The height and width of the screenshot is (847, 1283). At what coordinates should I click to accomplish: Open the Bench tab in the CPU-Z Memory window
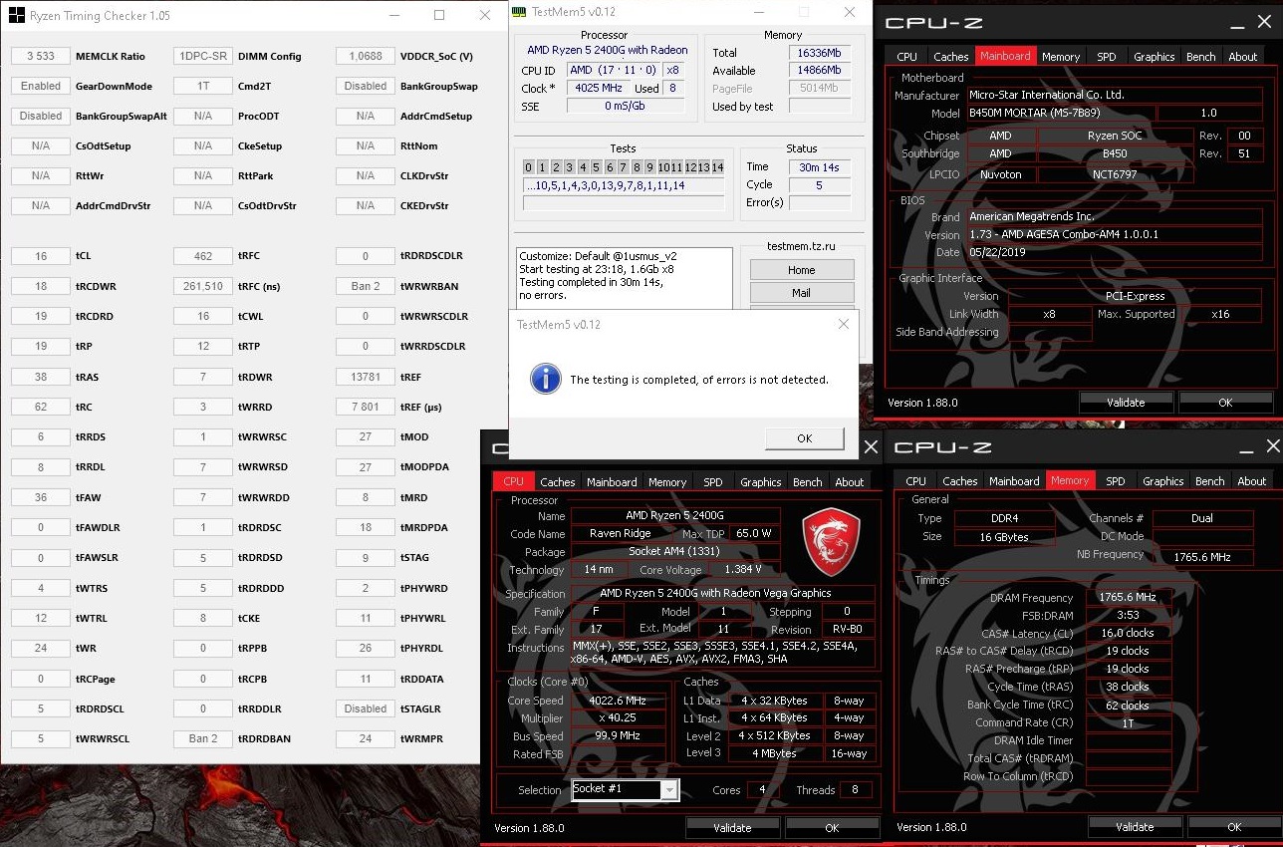[1209, 480]
